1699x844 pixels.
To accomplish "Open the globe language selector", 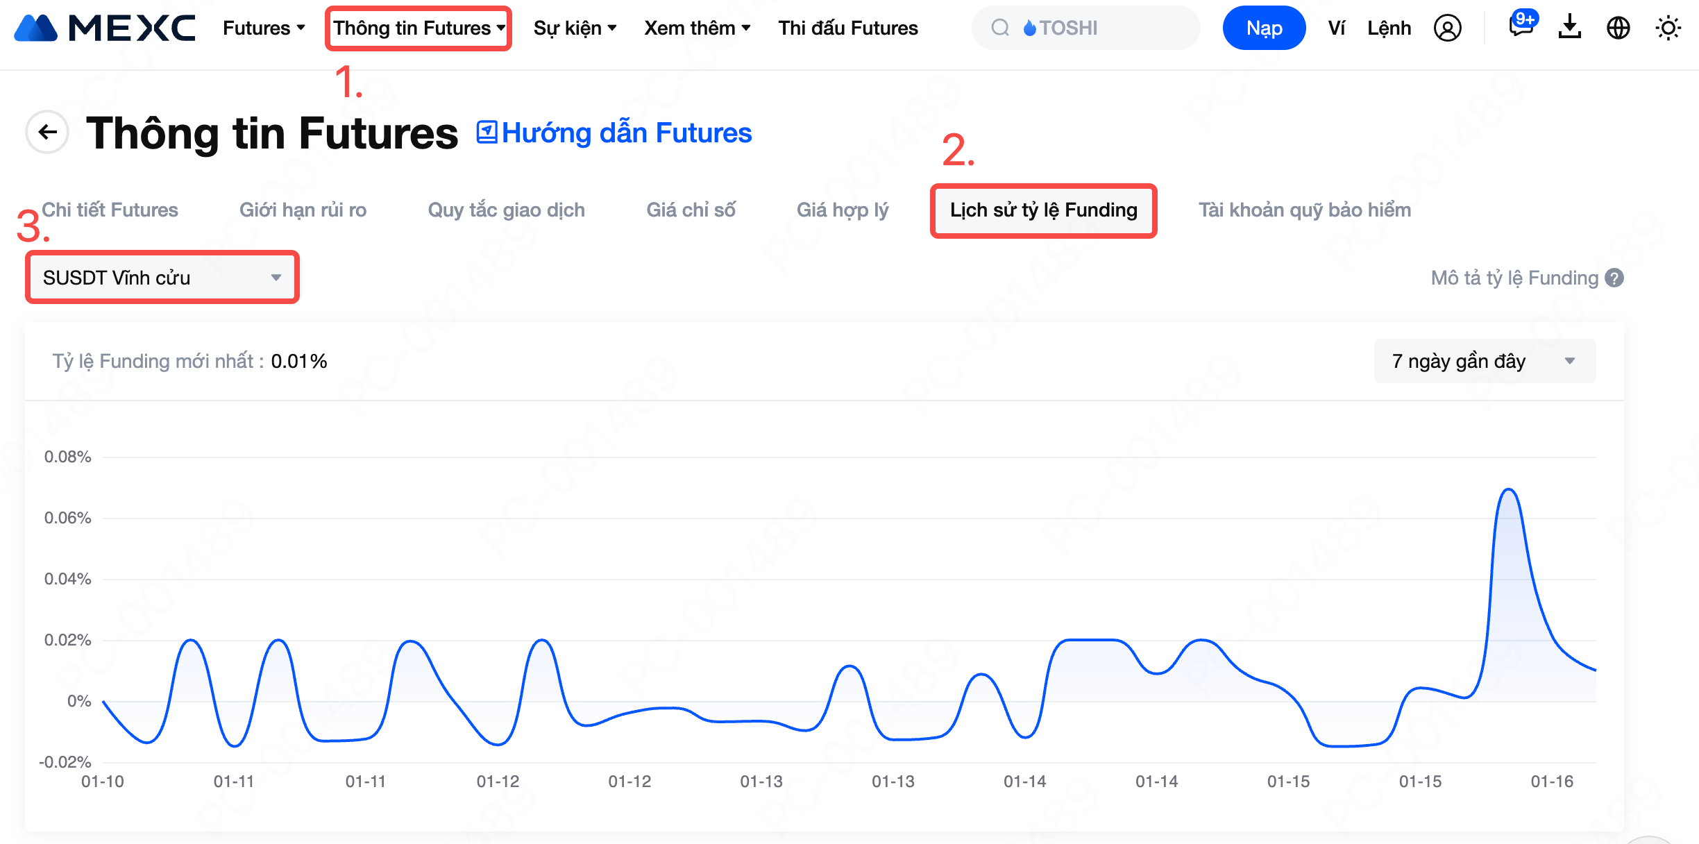I will coord(1618,28).
